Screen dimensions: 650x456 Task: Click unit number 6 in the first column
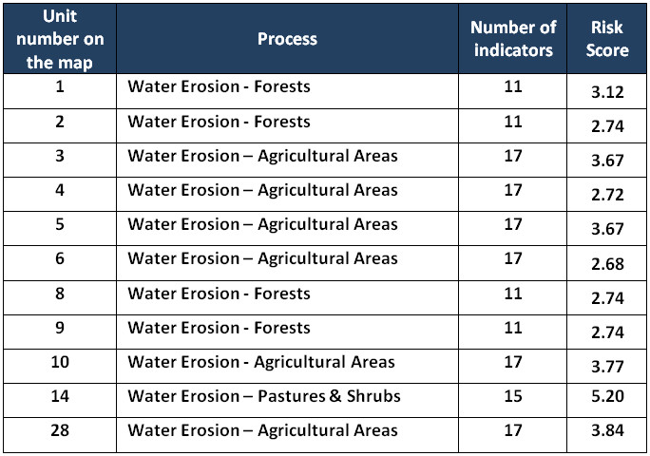pyautogui.click(x=59, y=258)
